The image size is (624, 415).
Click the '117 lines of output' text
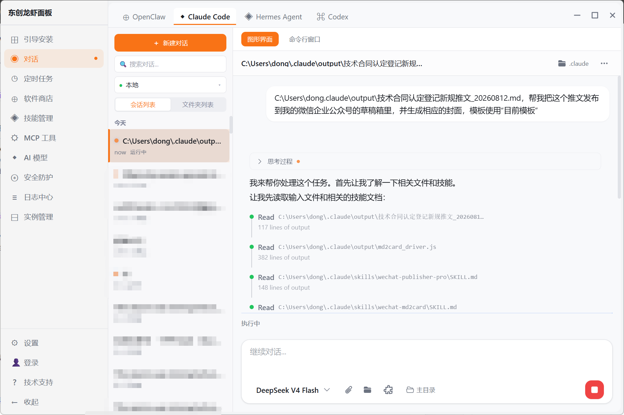(x=284, y=227)
